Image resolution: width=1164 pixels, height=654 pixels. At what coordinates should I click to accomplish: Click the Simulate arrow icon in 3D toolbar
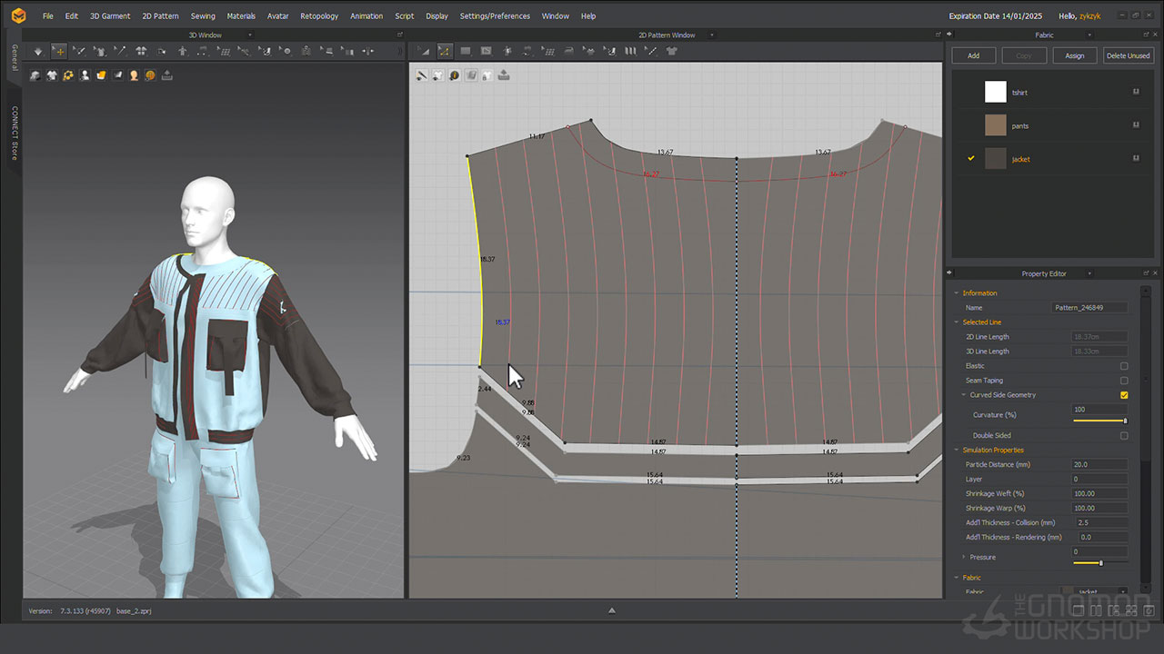pyautogui.click(x=37, y=52)
